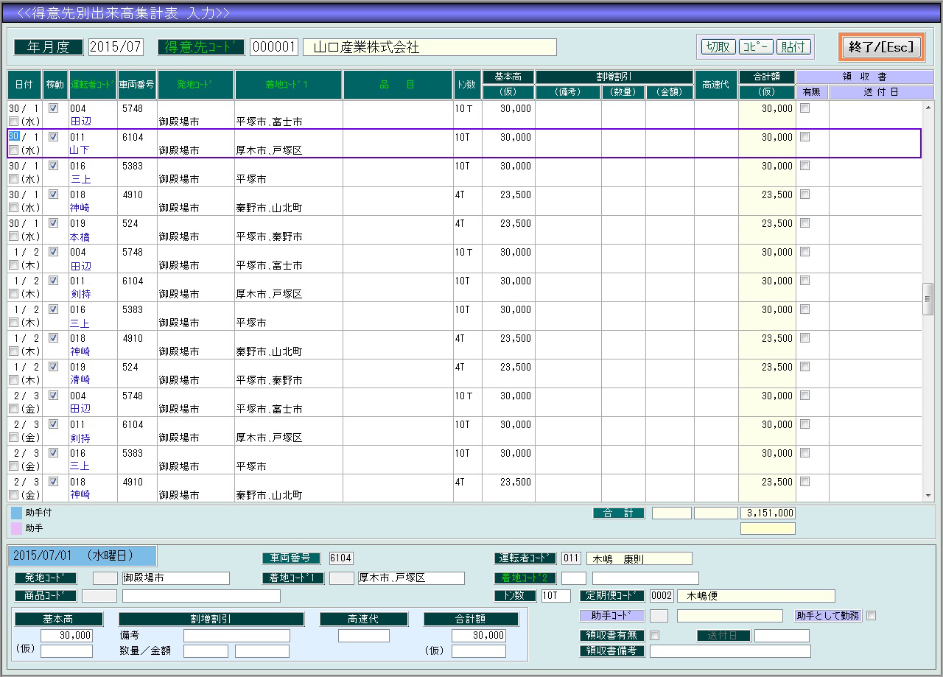943x677 pixels.
Task: Select the highlighted date cell 30 in 山下 row
Action: (13, 137)
